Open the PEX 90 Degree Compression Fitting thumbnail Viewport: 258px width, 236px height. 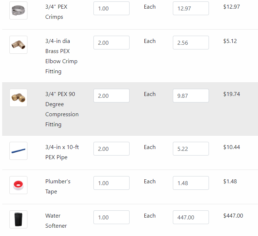tap(18, 98)
